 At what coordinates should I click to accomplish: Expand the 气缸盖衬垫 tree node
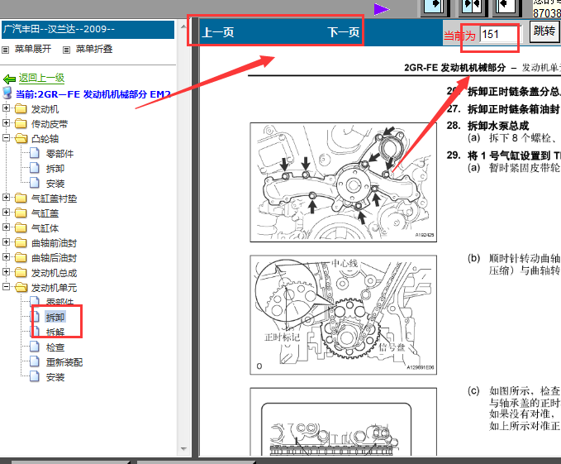(6, 198)
